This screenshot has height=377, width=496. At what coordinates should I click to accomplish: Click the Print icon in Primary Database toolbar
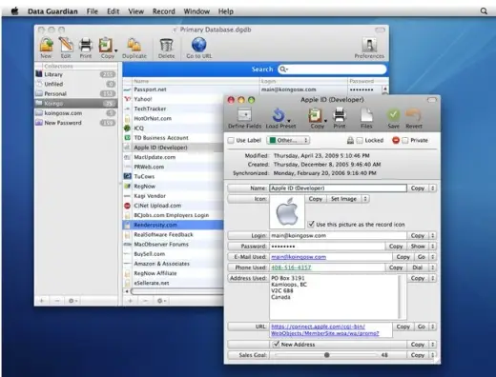(86, 45)
